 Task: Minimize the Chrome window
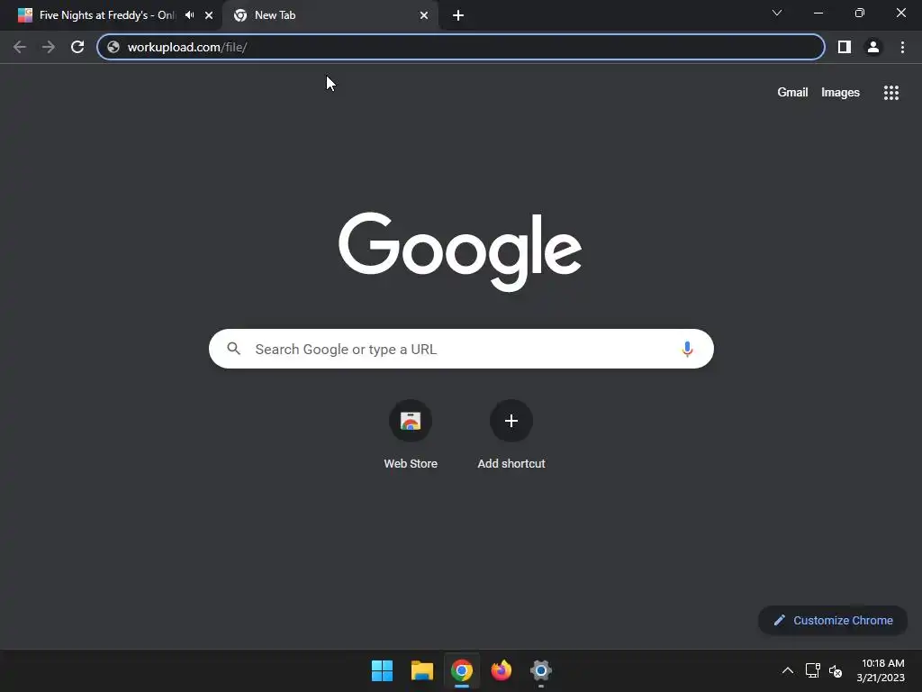tap(818, 13)
